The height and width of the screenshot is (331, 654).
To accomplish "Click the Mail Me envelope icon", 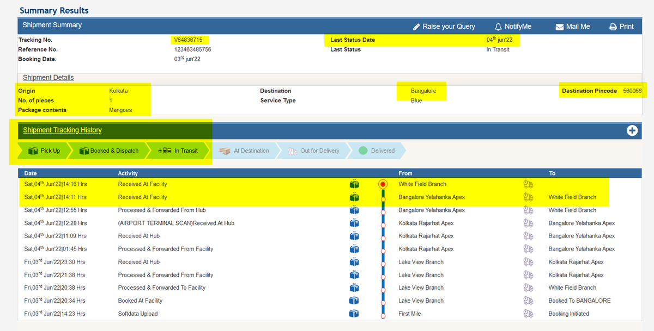I will tap(560, 27).
